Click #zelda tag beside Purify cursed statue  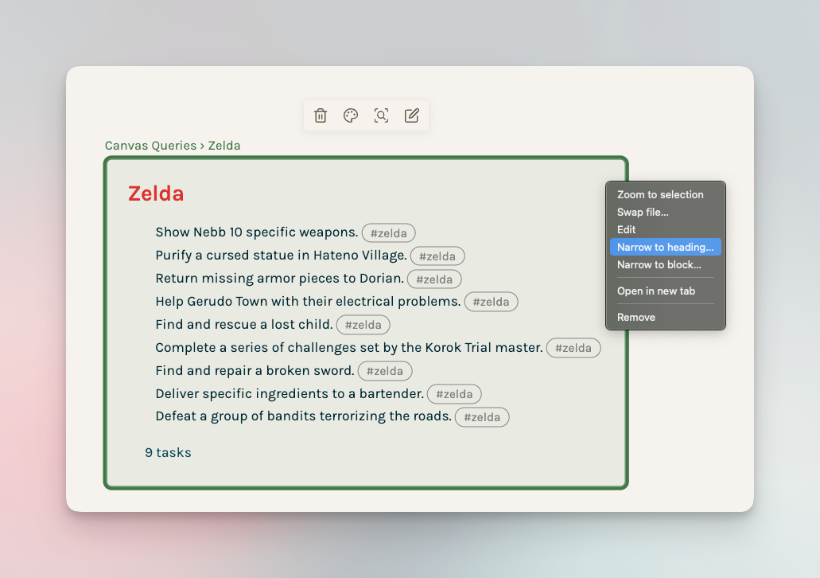click(x=437, y=256)
